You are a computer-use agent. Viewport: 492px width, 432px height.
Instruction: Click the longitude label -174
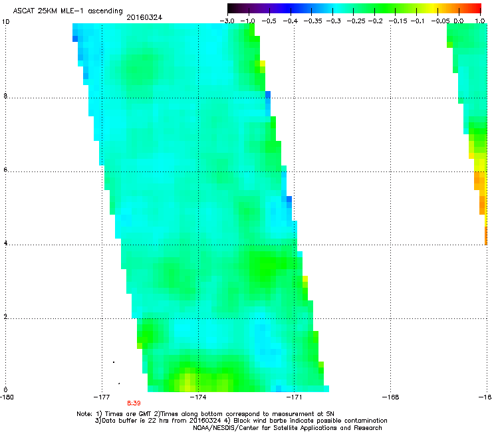click(198, 397)
